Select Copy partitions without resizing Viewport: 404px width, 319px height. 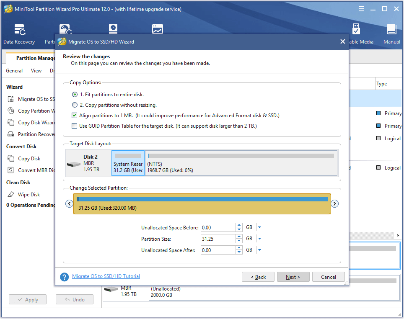[x=75, y=105]
